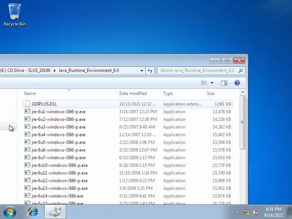
Task: Select the jre-6u14-windows-i586.exe icon
Action: coord(27,196)
